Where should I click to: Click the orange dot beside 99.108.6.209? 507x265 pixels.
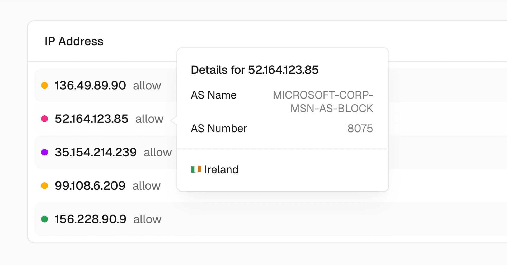click(x=45, y=186)
